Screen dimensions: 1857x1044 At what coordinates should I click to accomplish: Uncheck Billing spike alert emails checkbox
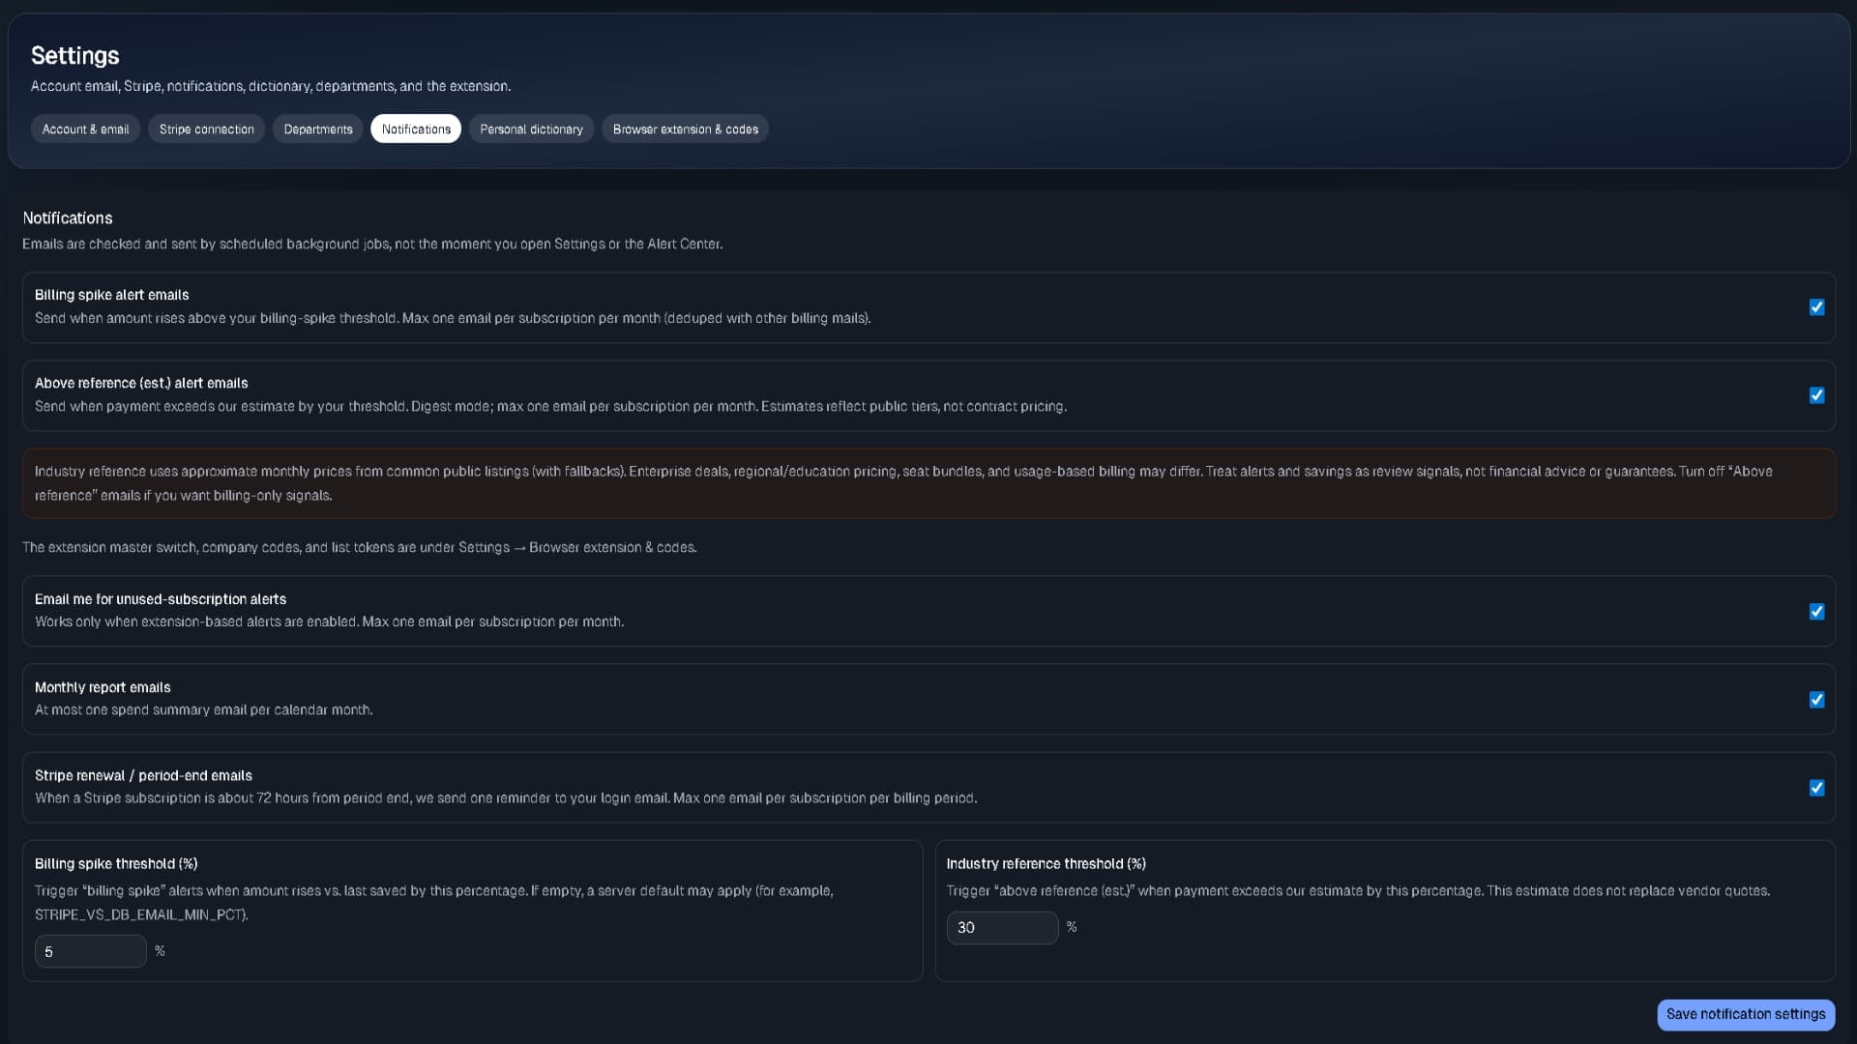pos(1816,307)
